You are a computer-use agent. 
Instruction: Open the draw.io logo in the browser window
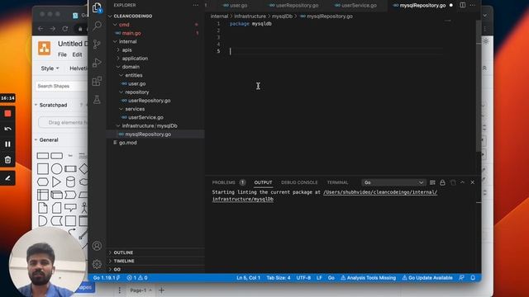44,48
